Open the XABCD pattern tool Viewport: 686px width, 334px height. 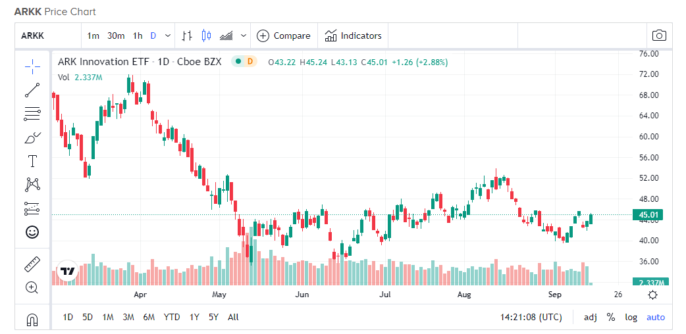click(x=32, y=185)
